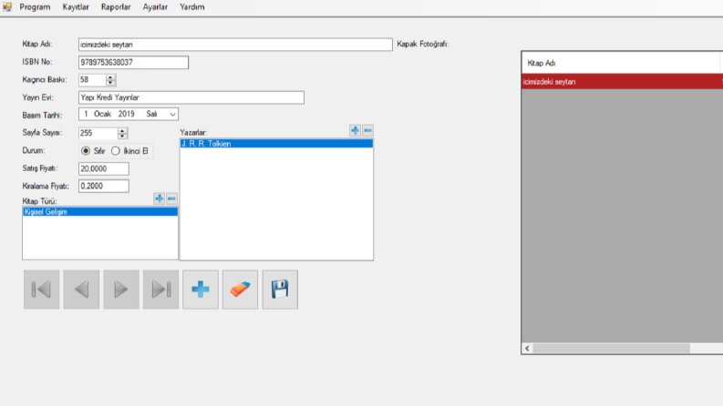723x406 pixels.
Task: Click the Satış Fiyatı input field
Action: coord(104,168)
